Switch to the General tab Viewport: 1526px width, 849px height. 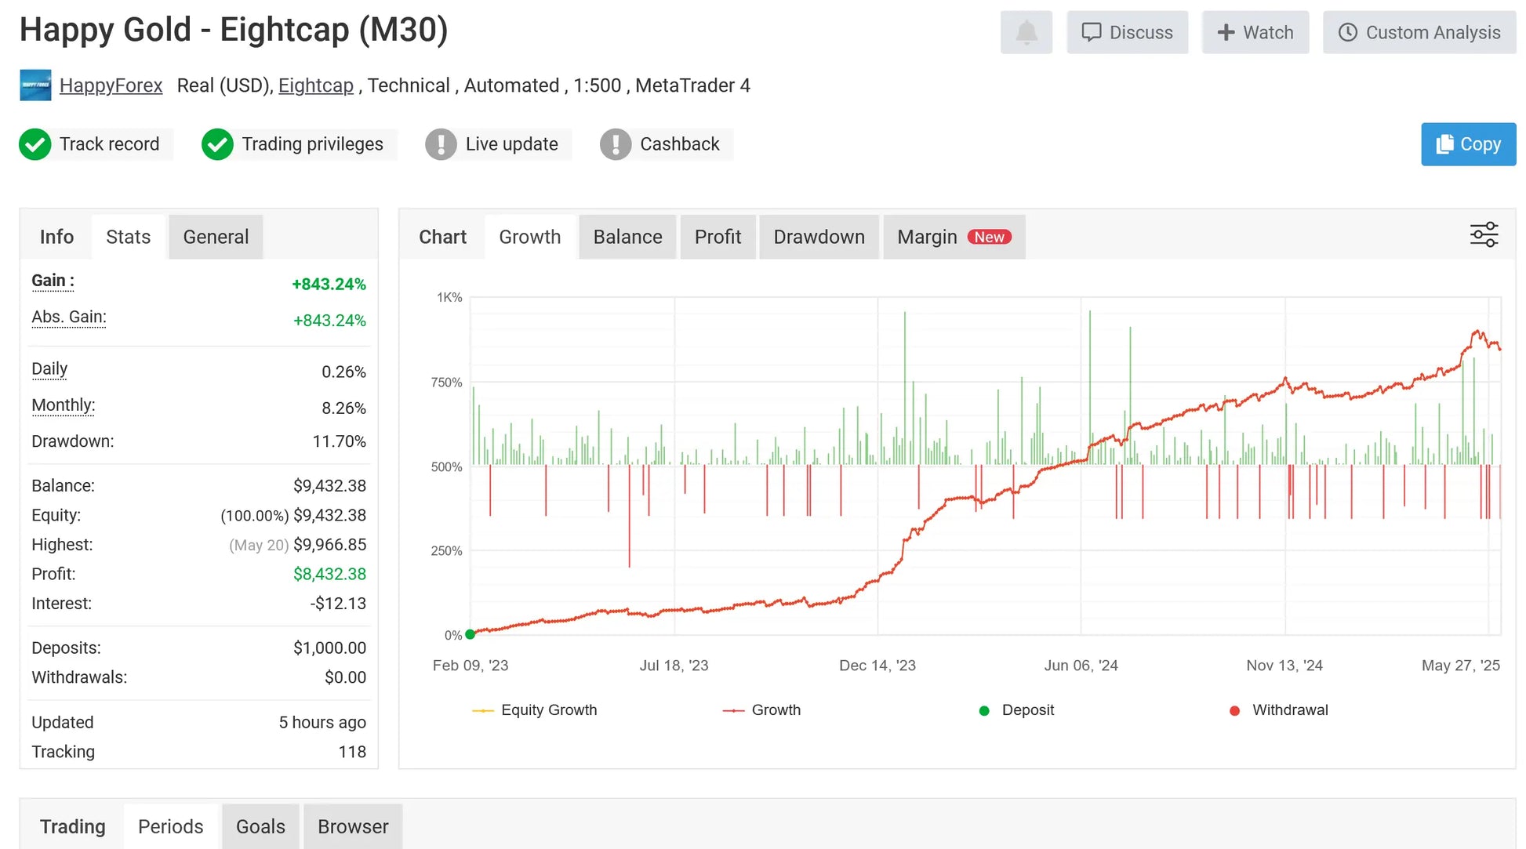(x=216, y=237)
